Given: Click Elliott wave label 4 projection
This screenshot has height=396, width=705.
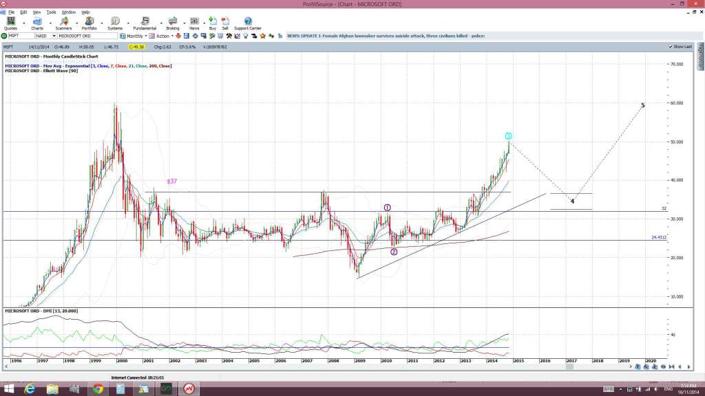Looking at the screenshot, I should pos(572,201).
